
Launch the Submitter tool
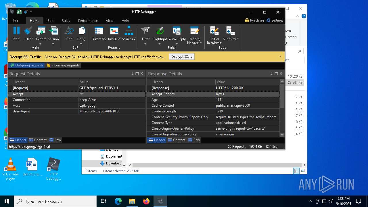[x=230, y=30]
